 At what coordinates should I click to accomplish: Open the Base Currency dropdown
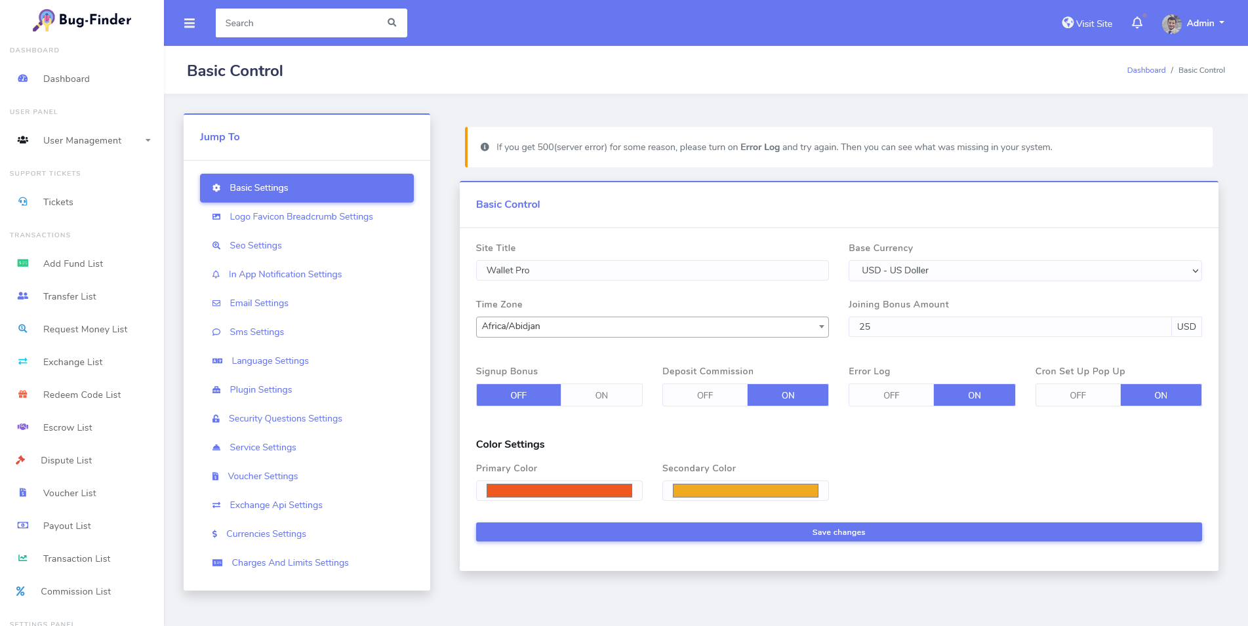1024,271
